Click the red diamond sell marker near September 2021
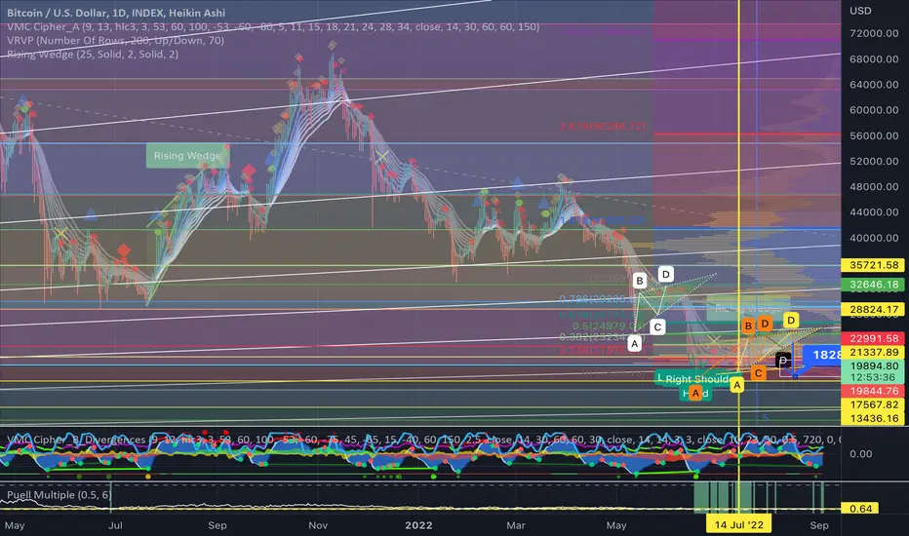Image resolution: width=909 pixels, height=536 pixels. (x=248, y=172)
